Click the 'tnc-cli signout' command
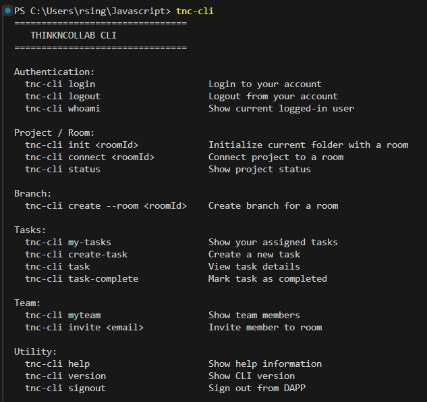This screenshot has height=402, width=427. (x=65, y=388)
